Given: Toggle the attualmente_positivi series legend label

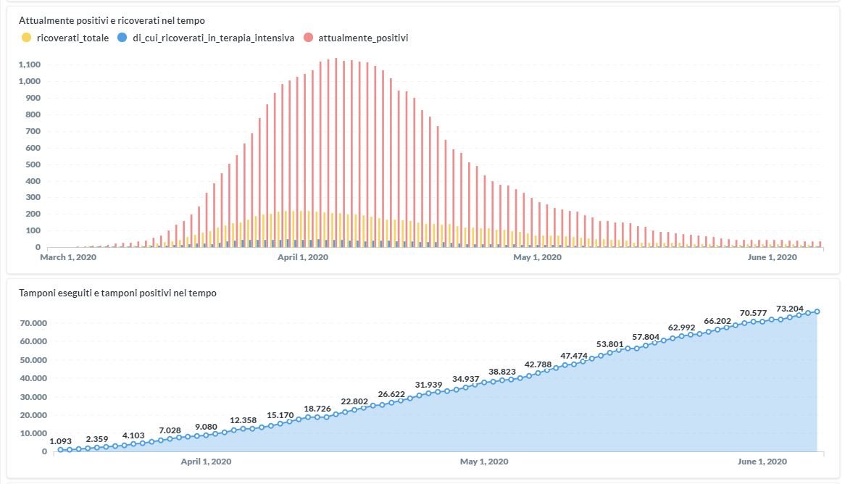Looking at the screenshot, I should [363, 38].
